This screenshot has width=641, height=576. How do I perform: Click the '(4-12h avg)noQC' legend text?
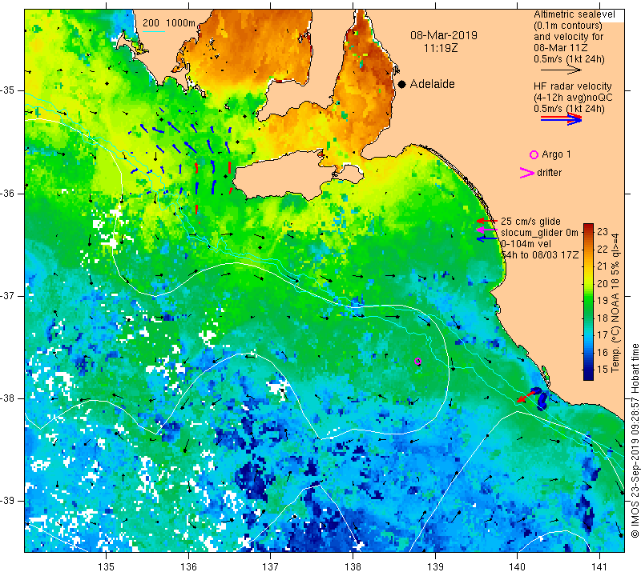tap(573, 98)
